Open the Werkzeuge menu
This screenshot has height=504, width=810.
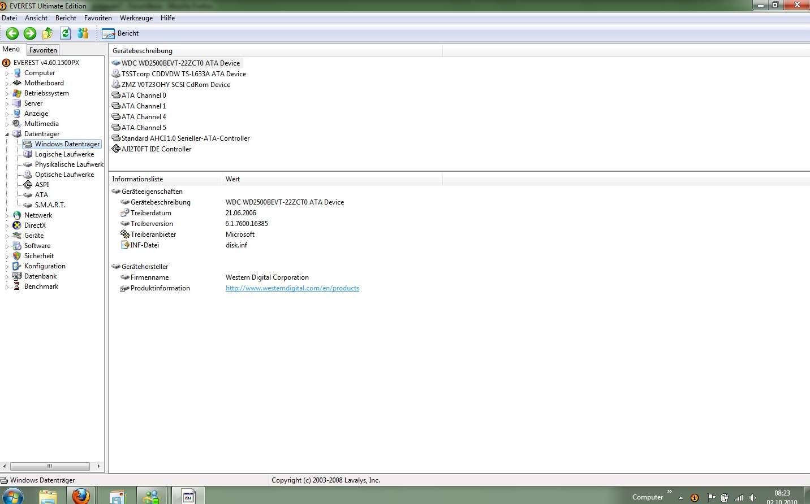point(136,18)
